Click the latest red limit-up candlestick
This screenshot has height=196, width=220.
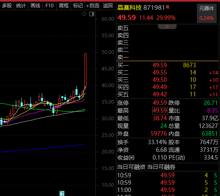85,70
